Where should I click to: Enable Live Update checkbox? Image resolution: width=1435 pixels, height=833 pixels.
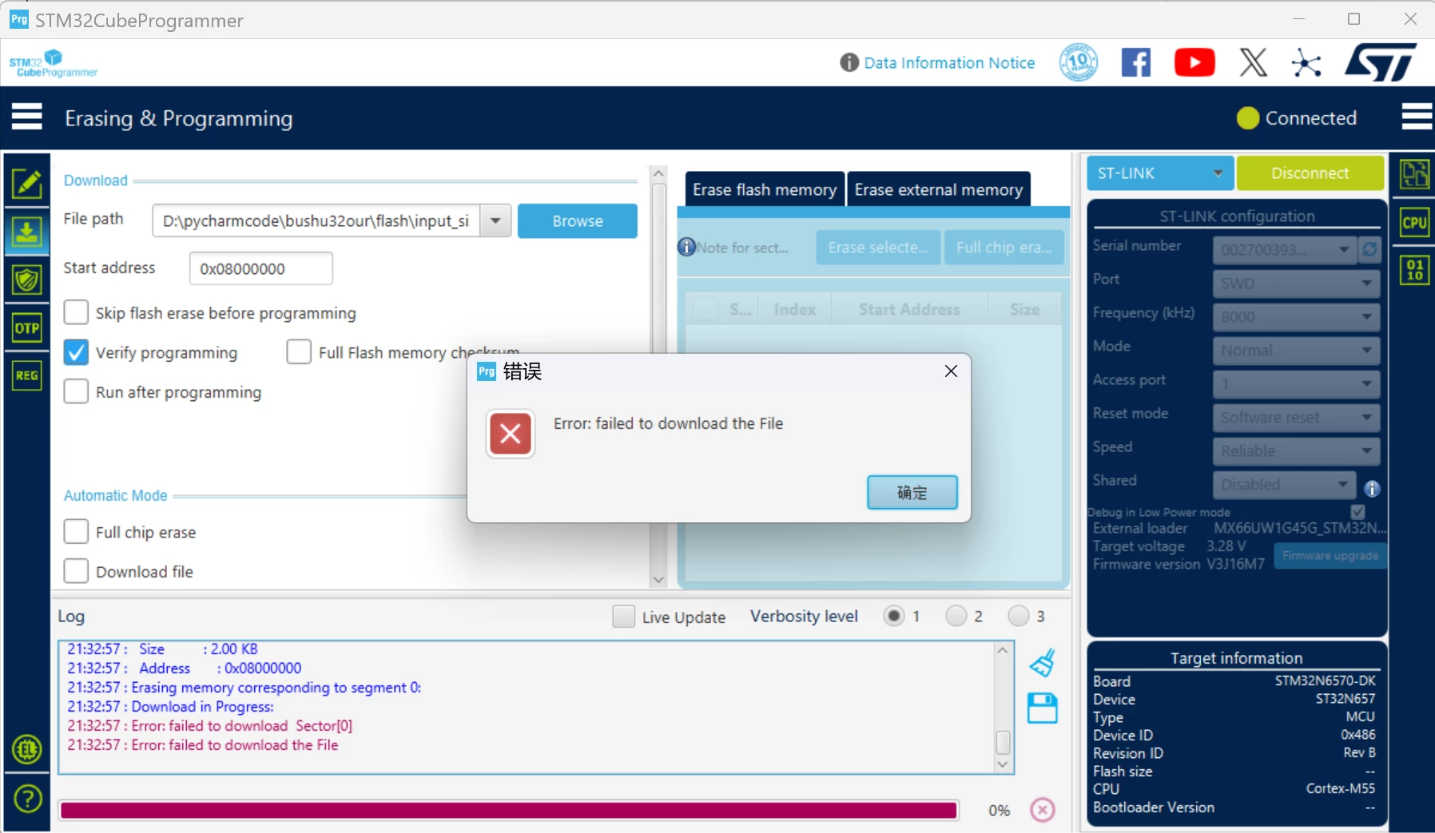click(624, 617)
